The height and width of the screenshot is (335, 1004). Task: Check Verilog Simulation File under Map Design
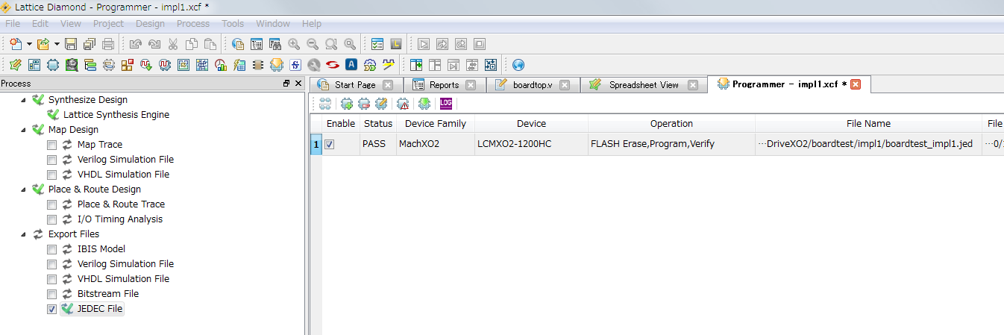pos(51,160)
